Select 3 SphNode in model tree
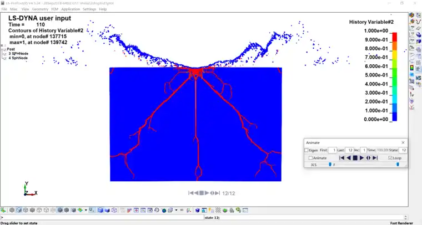Viewport: 422px width, 225px height. click(x=18, y=54)
